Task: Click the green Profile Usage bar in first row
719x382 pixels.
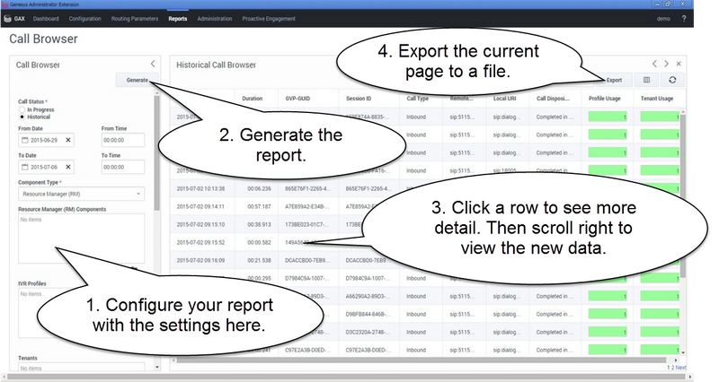Action: pos(607,117)
